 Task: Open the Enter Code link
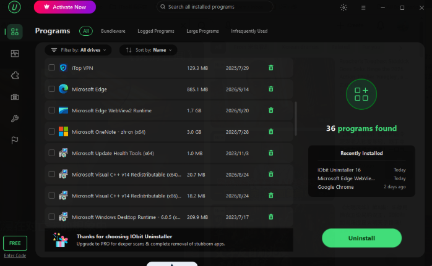pos(15,256)
